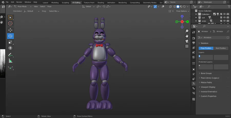231x118 pixels.
Task: Activate the 3D Cursor tool
Action: point(10,23)
